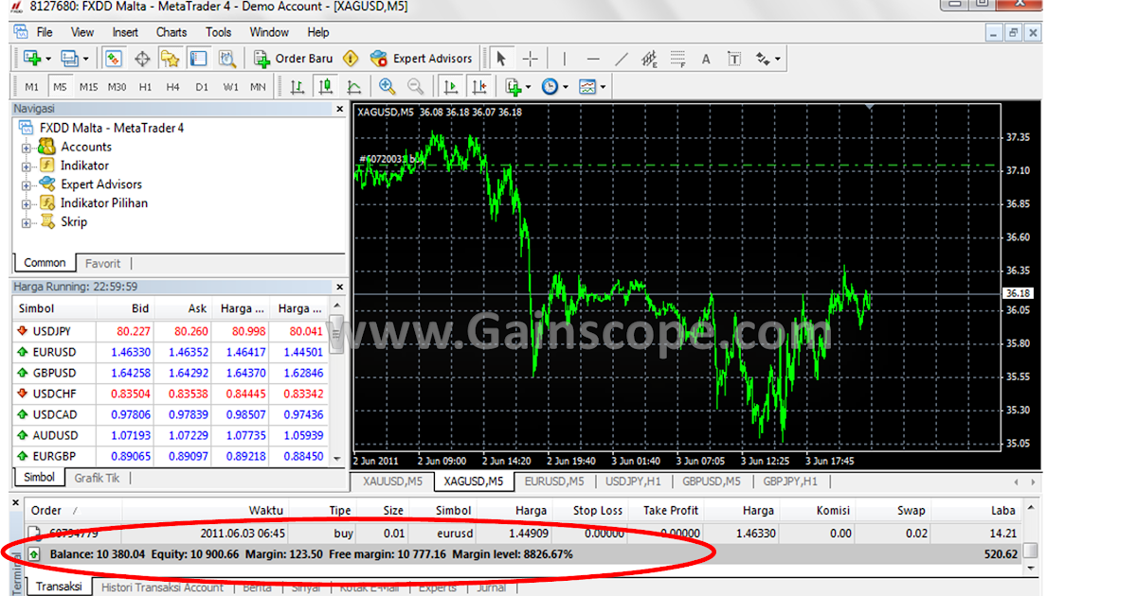Switch to EURUSD,M5 chart tab
Viewport: 1137px width, 596px height.
[x=556, y=482]
